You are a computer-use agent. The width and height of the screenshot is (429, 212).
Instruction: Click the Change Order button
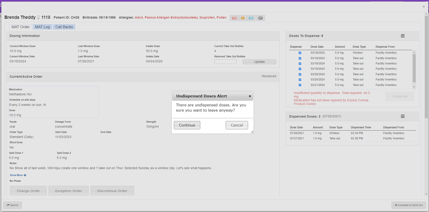coord(28,191)
